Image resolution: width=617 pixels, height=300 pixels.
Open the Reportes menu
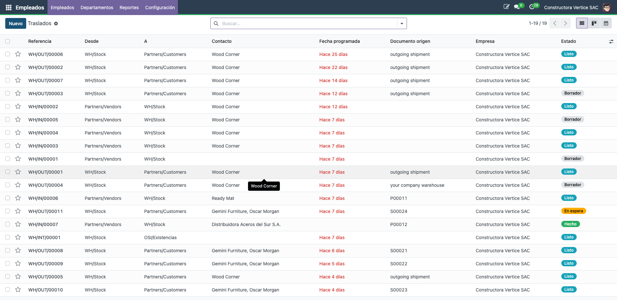coord(129,7)
